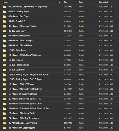Click folder icon of 23-Master of Delivery Emails

pos(4,113)
